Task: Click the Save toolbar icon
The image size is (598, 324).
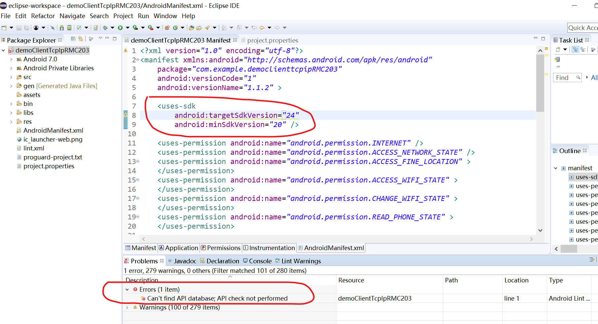Action: coord(19,28)
